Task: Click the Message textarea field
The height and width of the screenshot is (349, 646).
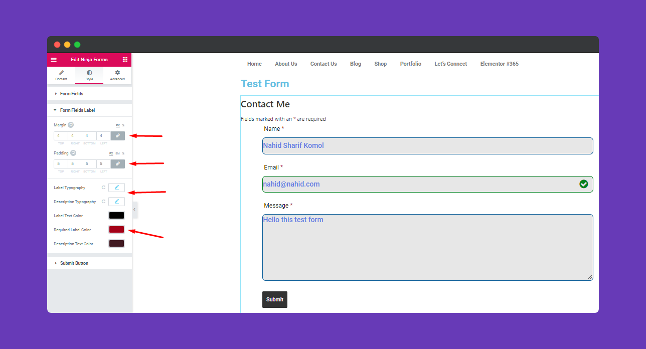Action: 428,247
